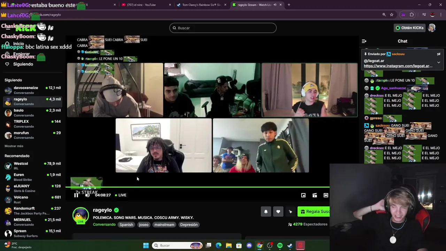This screenshot has height=251, width=446.
Task: Toggle the notification bell for rageylo
Action: (x=266, y=212)
